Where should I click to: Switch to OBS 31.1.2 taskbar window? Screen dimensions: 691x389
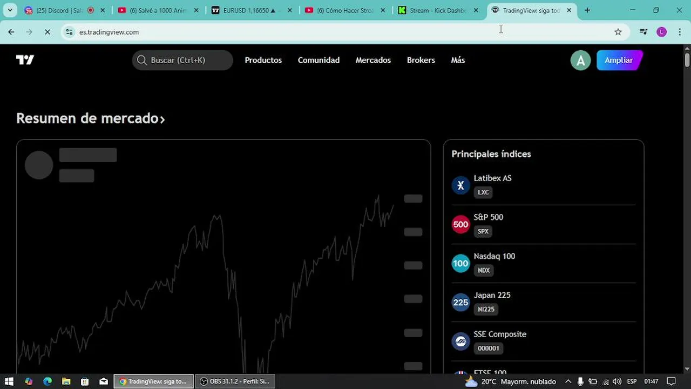(x=235, y=381)
